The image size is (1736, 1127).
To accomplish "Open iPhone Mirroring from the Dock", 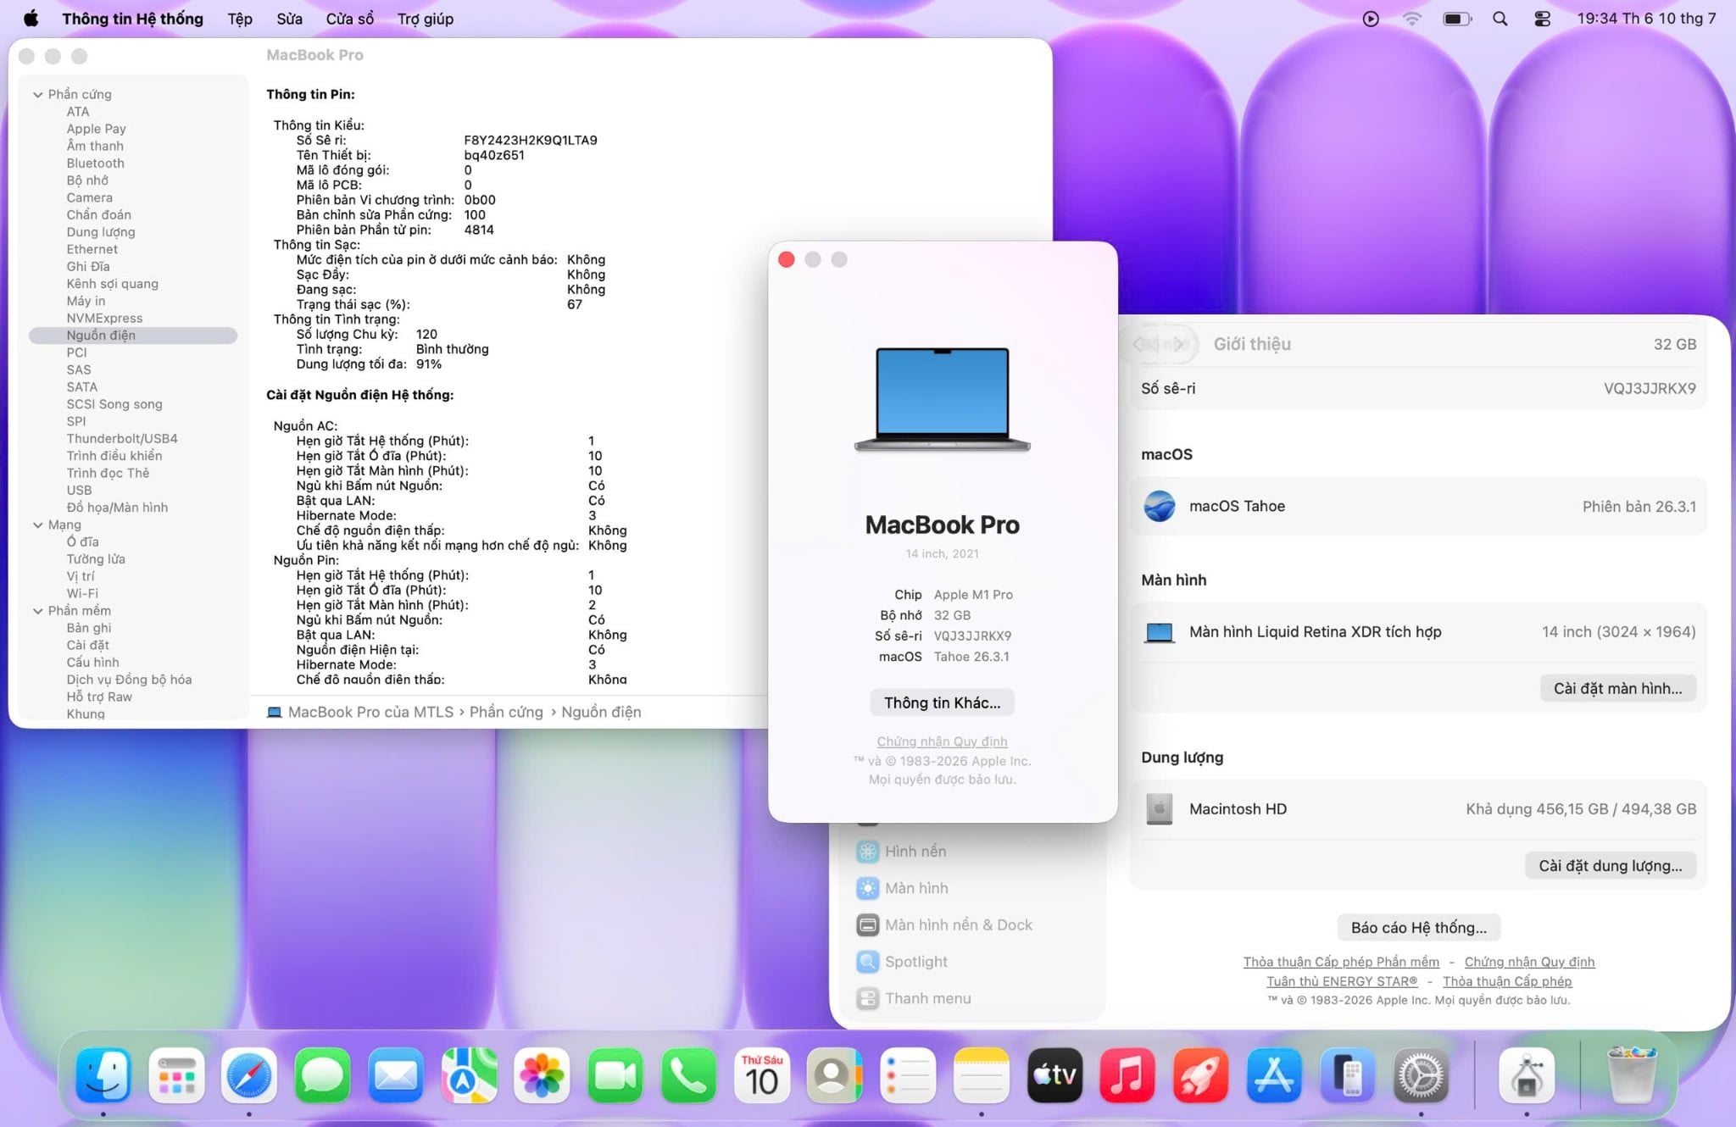I will point(1347,1075).
